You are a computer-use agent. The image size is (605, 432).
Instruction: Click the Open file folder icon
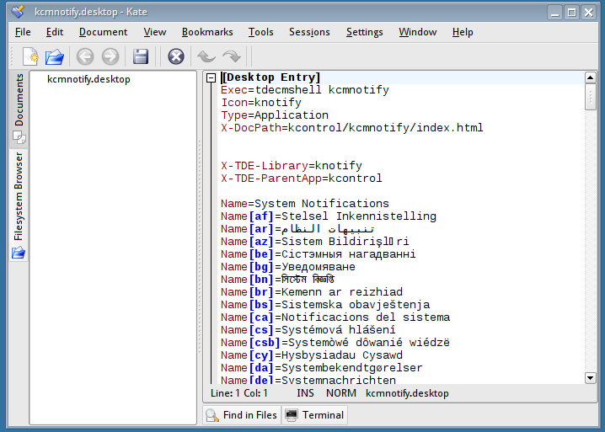point(55,56)
